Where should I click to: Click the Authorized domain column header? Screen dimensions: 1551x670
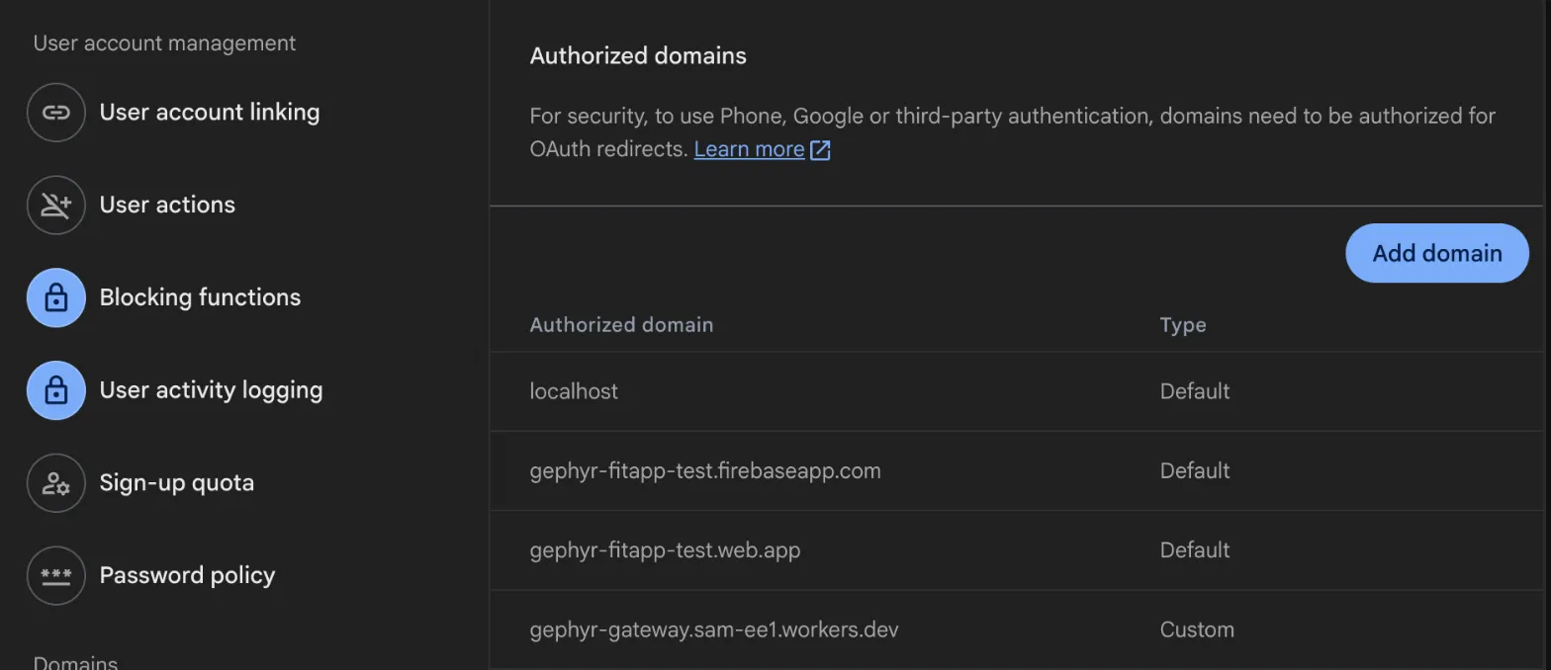[621, 325]
